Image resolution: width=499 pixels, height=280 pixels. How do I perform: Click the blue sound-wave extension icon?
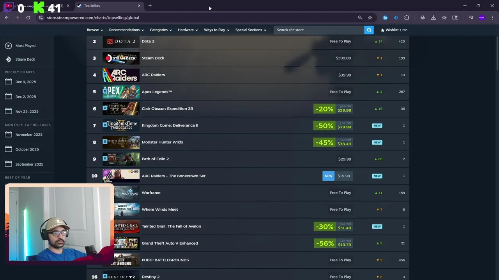(x=396, y=17)
